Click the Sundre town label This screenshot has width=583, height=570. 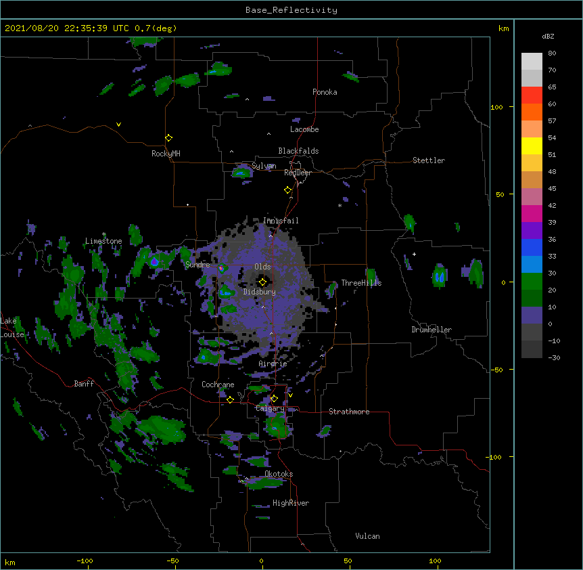coord(197,265)
